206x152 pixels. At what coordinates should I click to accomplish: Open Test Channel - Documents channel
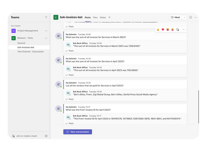click(x=30, y=51)
